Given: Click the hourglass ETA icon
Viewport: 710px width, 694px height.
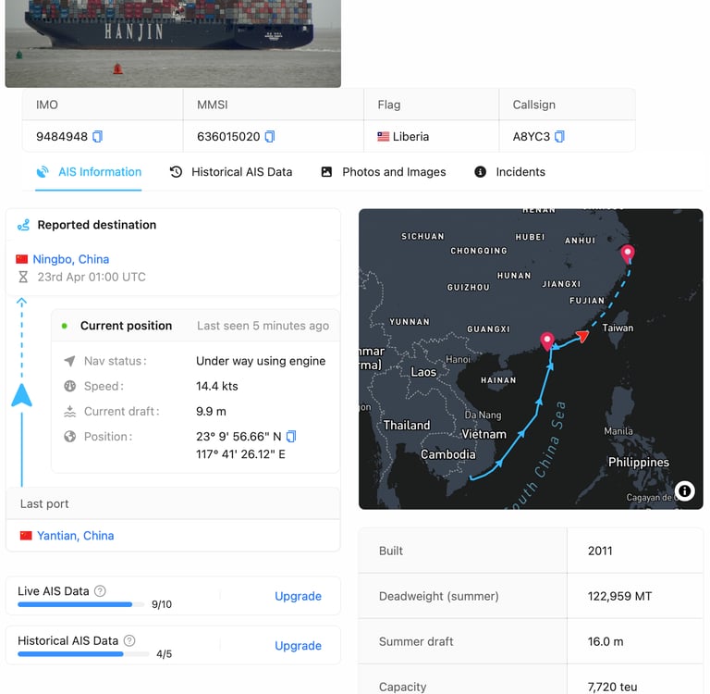Looking at the screenshot, I should (x=23, y=277).
